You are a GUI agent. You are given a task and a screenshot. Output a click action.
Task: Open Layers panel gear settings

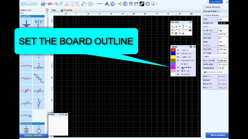[x=191, y=47]
